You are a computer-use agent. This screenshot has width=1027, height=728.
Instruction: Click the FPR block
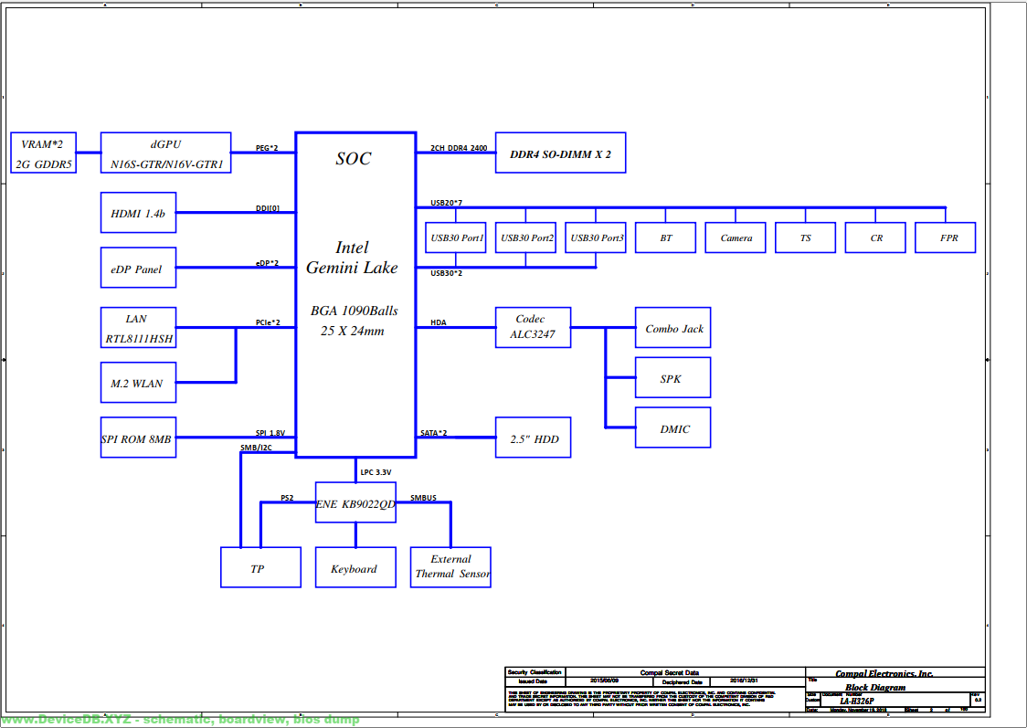(945, 237)
